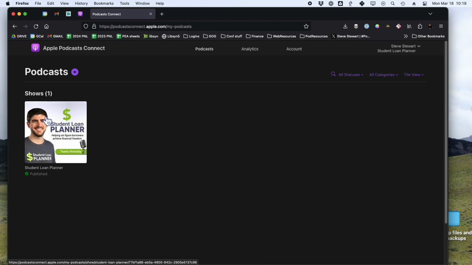Open the Podcasts navigation tab
This screenshot has width=472, height=265.
[x=204, y=49]
